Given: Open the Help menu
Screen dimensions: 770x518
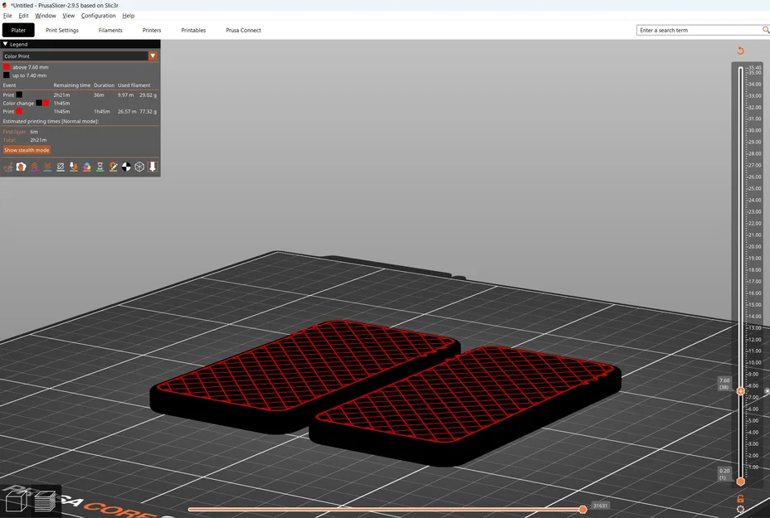Looking at the screenshot, I should coord(128,16).
